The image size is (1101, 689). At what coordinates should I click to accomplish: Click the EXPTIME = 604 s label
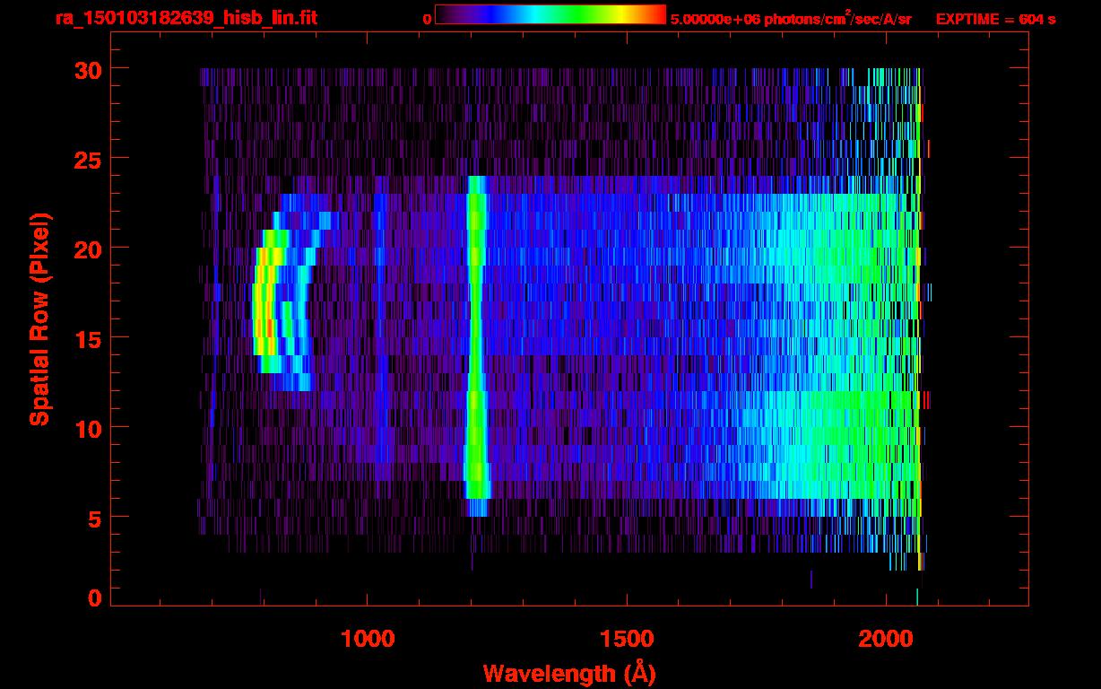pos(995,19)
